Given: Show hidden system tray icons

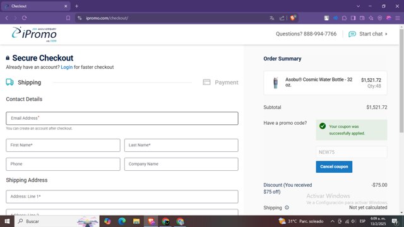Looking at the screenshot, I should pyautogui.click(x=333, y=221).
